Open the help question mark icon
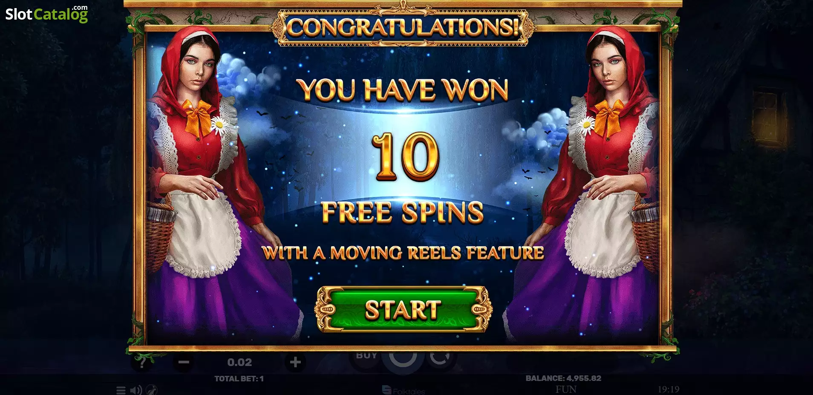813x395 pixels. pos(142,362)
